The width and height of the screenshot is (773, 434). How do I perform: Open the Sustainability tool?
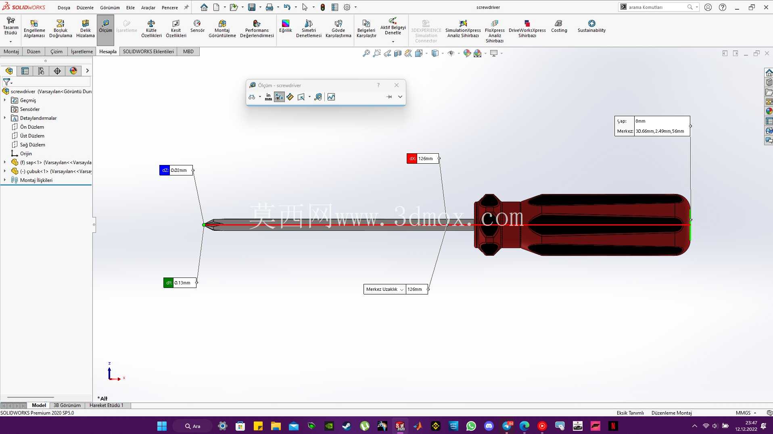pos(591,26)
